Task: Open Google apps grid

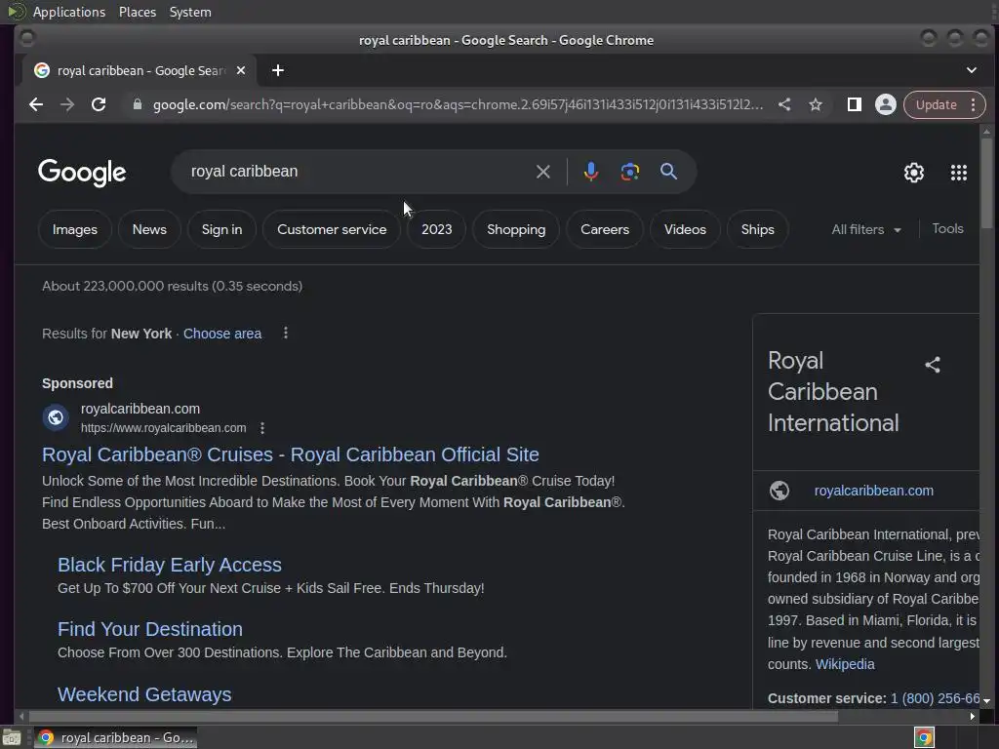Action: click(958, 173)
